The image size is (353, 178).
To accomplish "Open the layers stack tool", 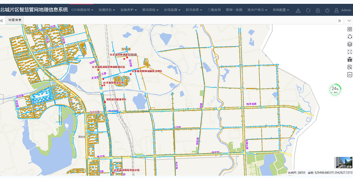I will [349, 44].
